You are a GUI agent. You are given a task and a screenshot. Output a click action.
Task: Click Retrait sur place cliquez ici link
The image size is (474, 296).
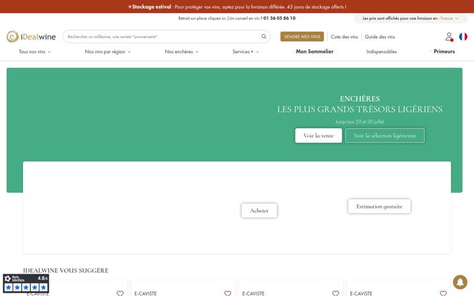(x=202, y=18)
